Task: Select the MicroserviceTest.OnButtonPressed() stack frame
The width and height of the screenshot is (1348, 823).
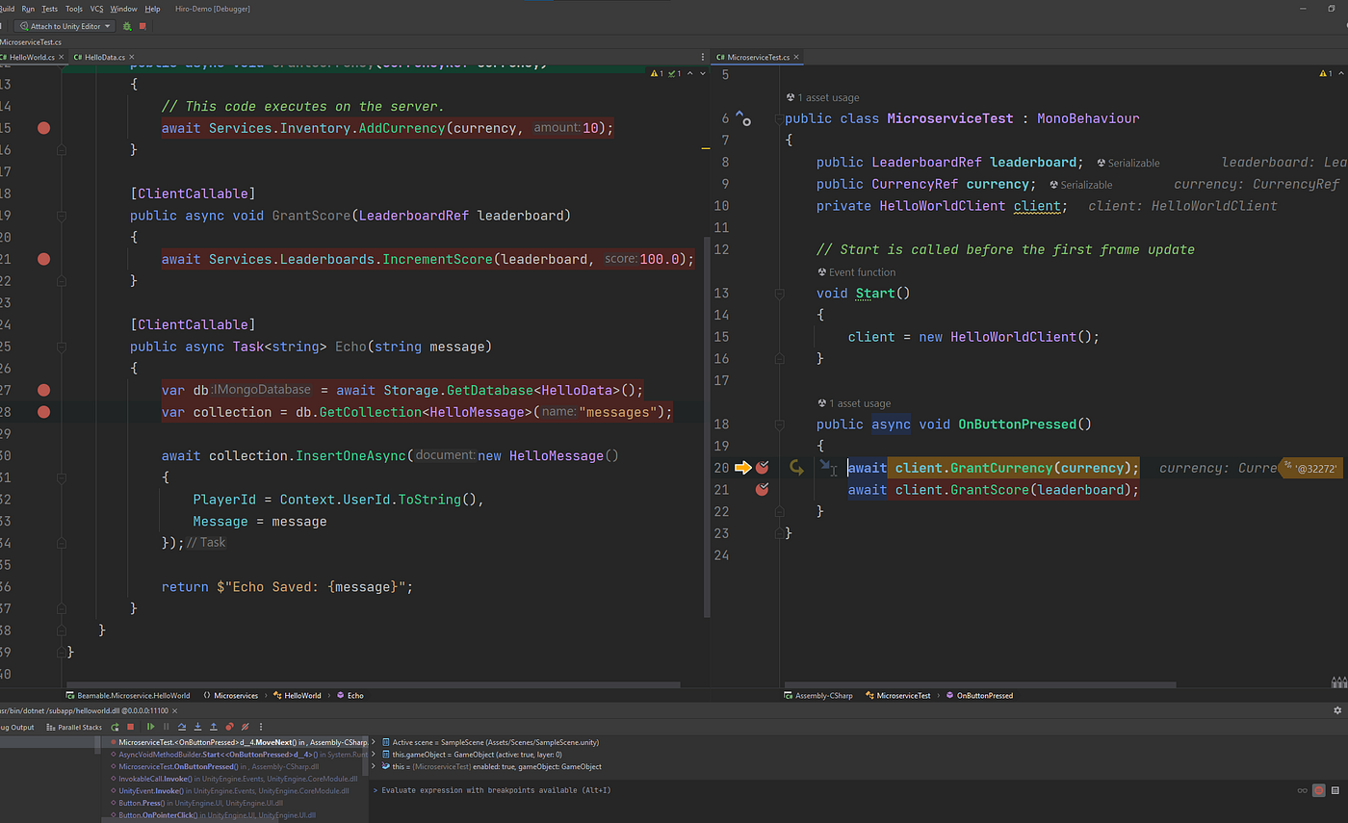Action: 173,766
